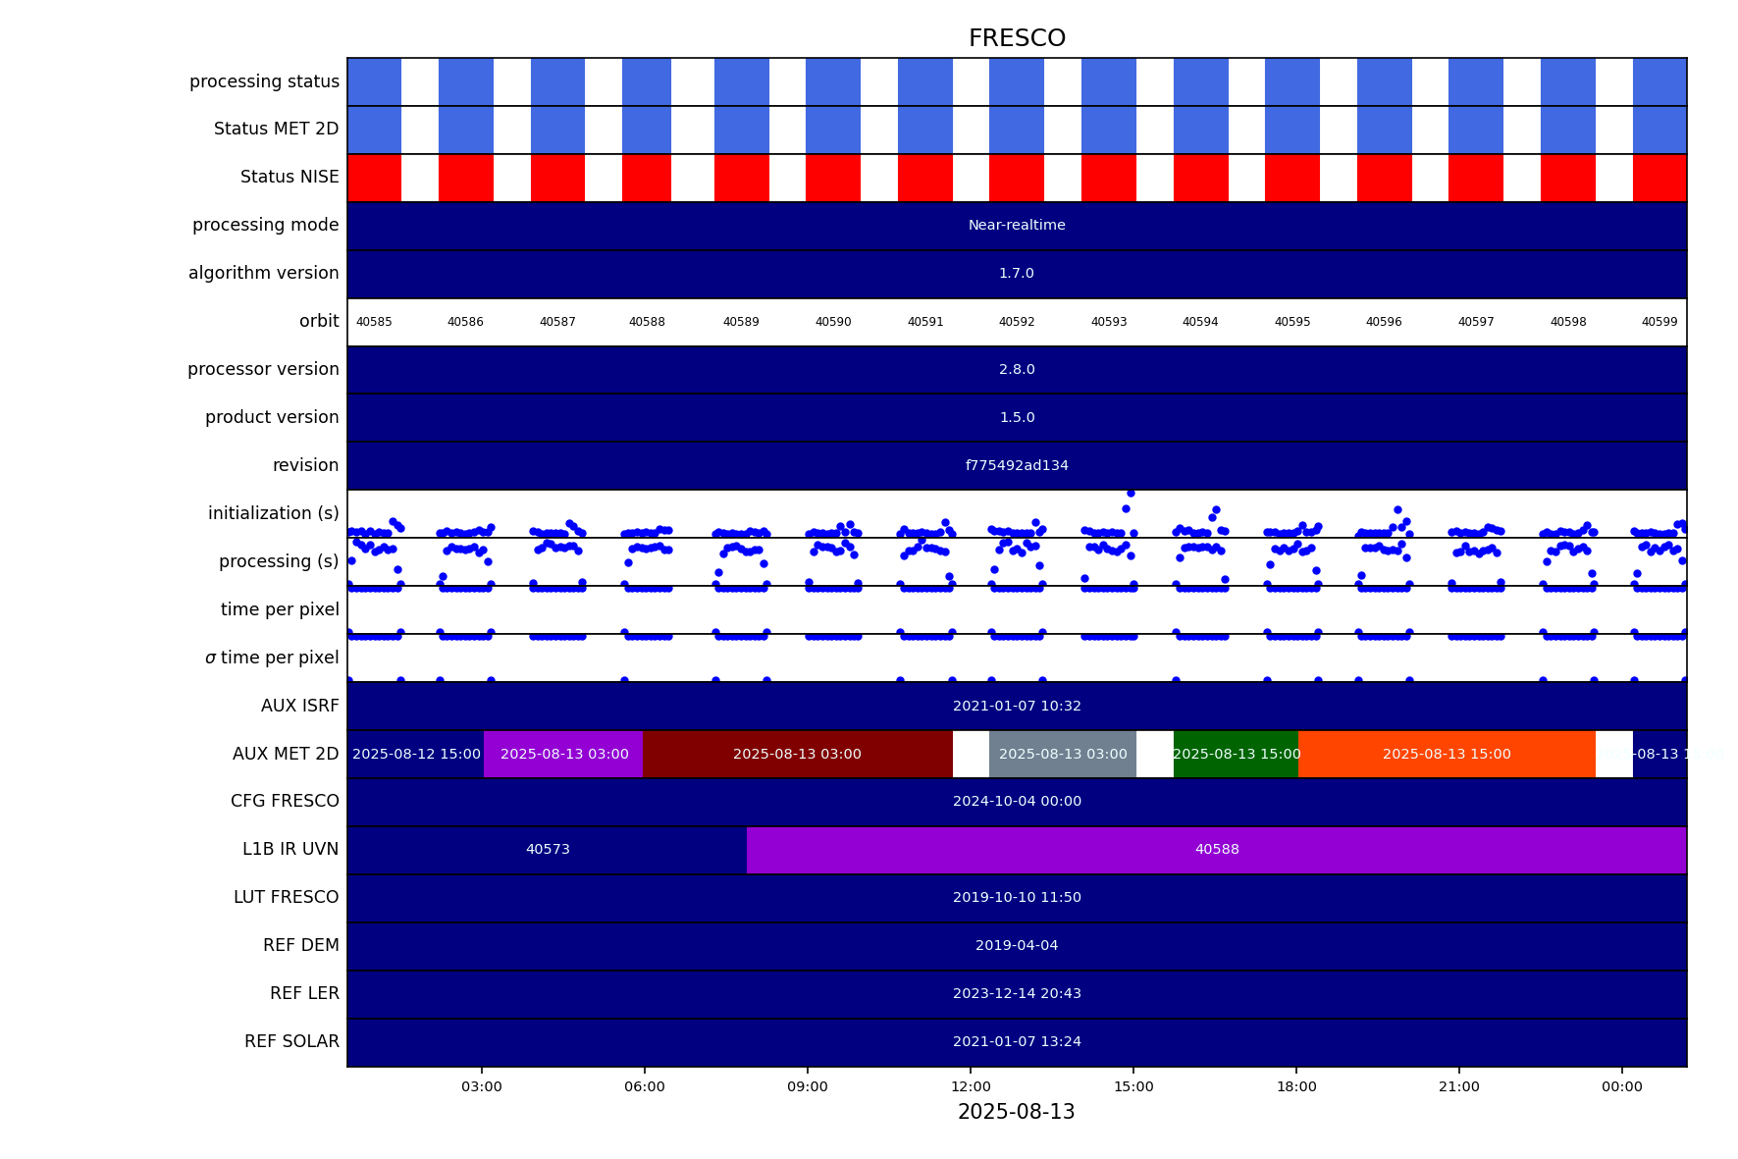The width and height of the screenshot is (1738, 1159).
Task: Select the algorithm version 1.7.0 value
Action: click(1017, 274)
